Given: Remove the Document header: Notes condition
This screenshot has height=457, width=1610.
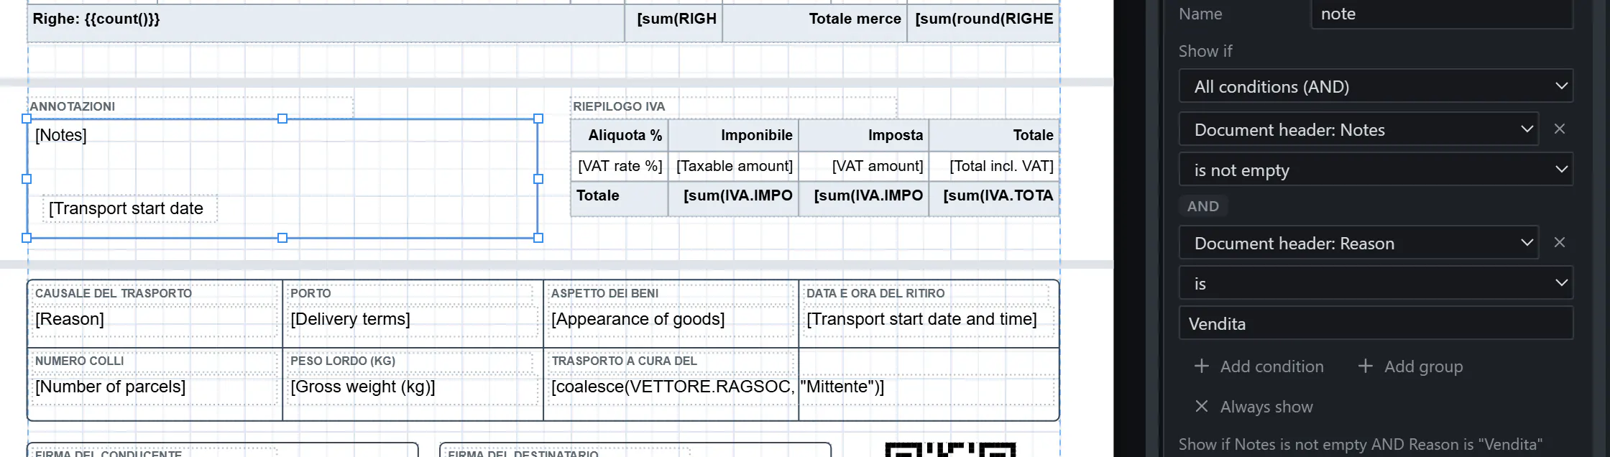Looking at the screenshot, I should 1559,129.
